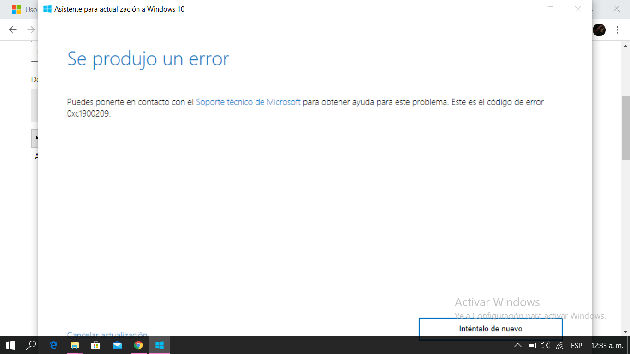Go back in the Chrome browser
630x354 pixels.
tap(12, 30)
